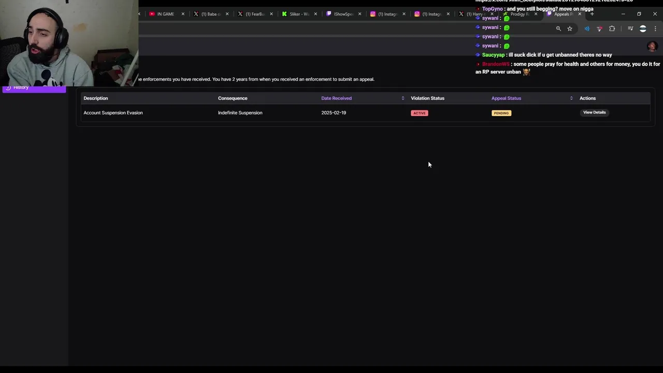Viewport: 663px width, 373px height.
Task: Close the IShowSpeed tab
Action: tap(359, 14)
